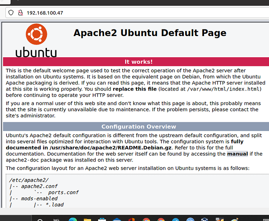Switch to first Chrome taskbar icon
Viewport: 269px width, 221px height.
coord(146,219)
